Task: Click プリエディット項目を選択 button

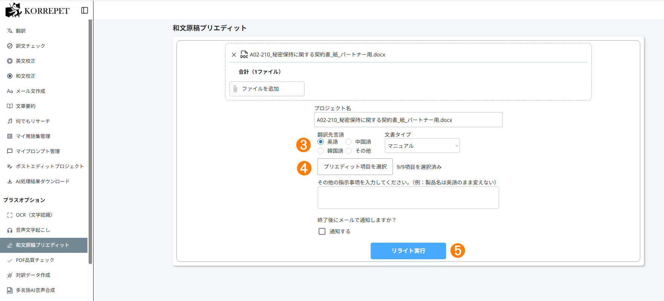Action: pos(355,167)
